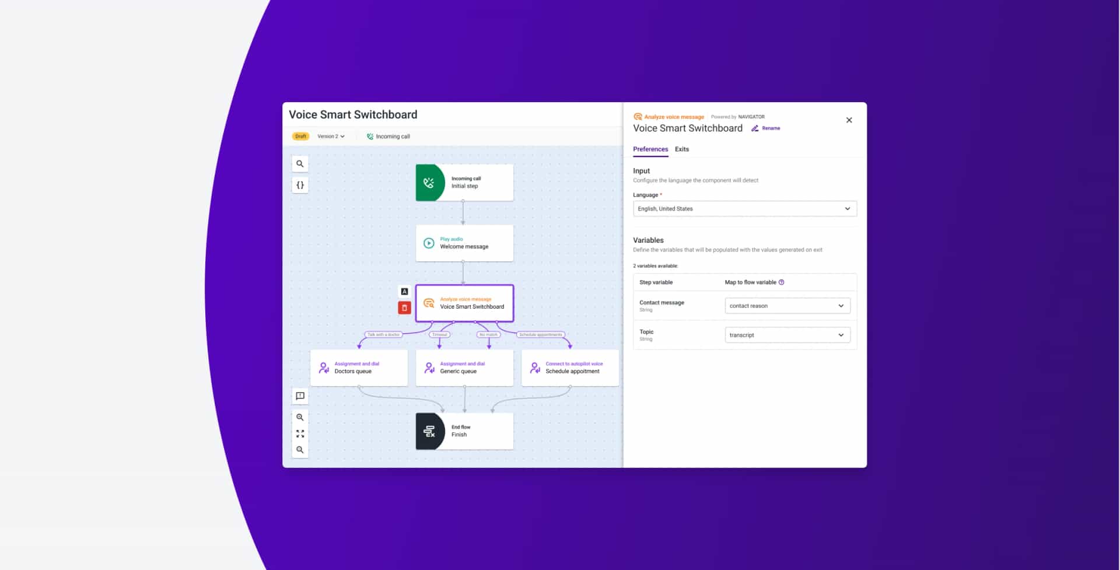The width and height of the screenshot is (1120, 570).
Task: Open the flow variables panel via curly braces icon
Action: [x=300, y=184]
